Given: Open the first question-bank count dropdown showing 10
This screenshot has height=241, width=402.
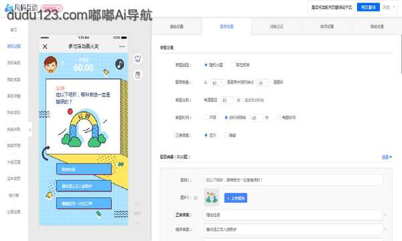Looking at the screenshot, I should (x=217, y=82).
